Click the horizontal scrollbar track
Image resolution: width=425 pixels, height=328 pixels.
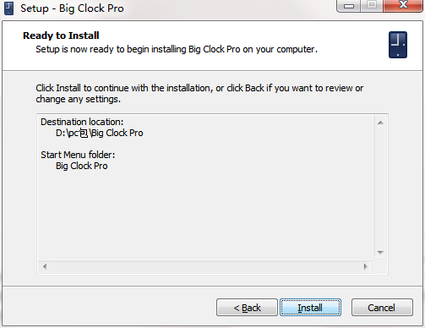click(x=205, y=266)
